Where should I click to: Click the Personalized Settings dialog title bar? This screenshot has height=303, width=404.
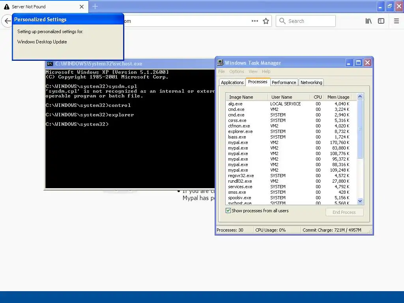coord(68,19)
